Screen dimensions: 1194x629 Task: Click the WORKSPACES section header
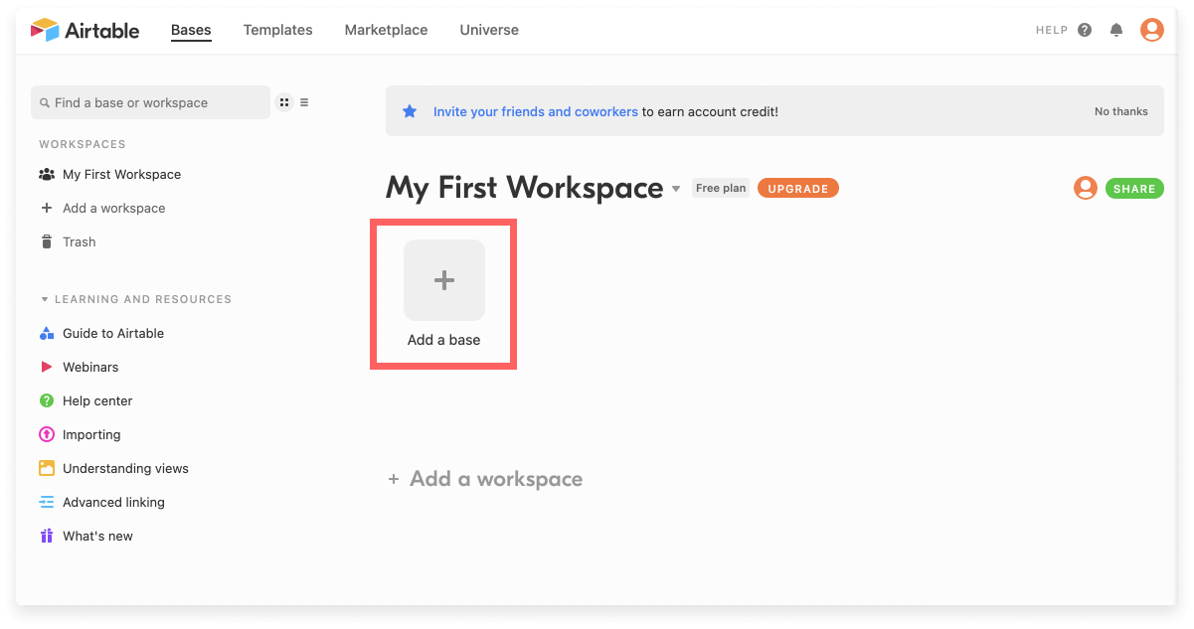point(83,144)
